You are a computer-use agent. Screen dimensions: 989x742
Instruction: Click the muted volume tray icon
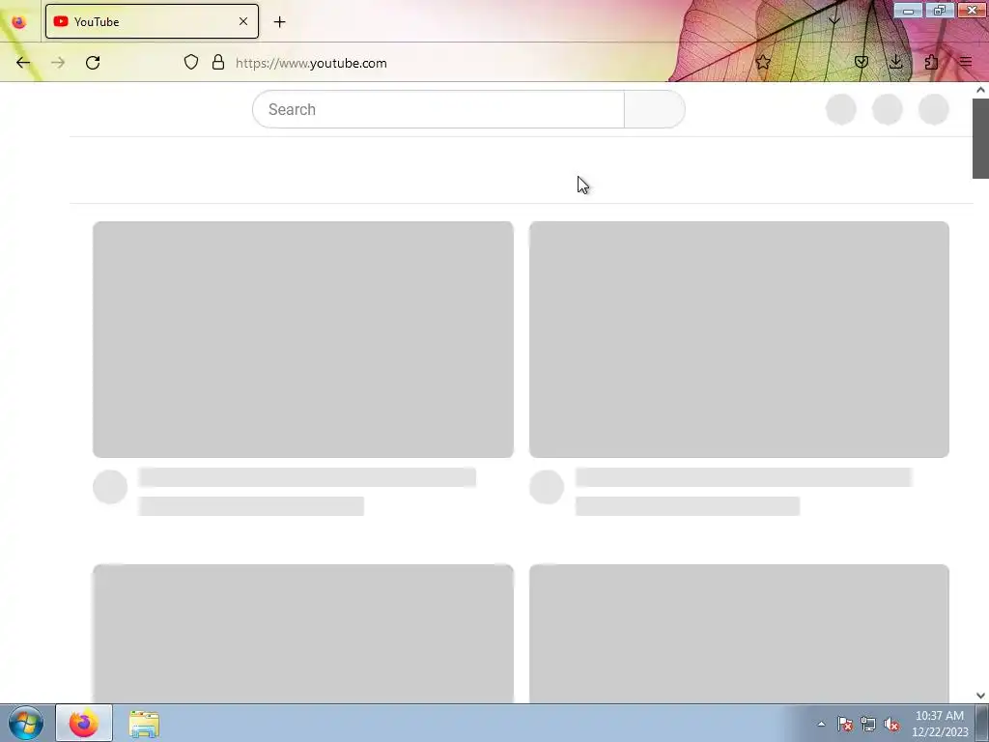point(891,724)
